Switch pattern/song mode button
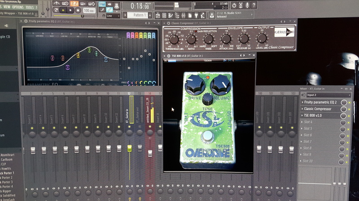 click(x=56, y=10)
